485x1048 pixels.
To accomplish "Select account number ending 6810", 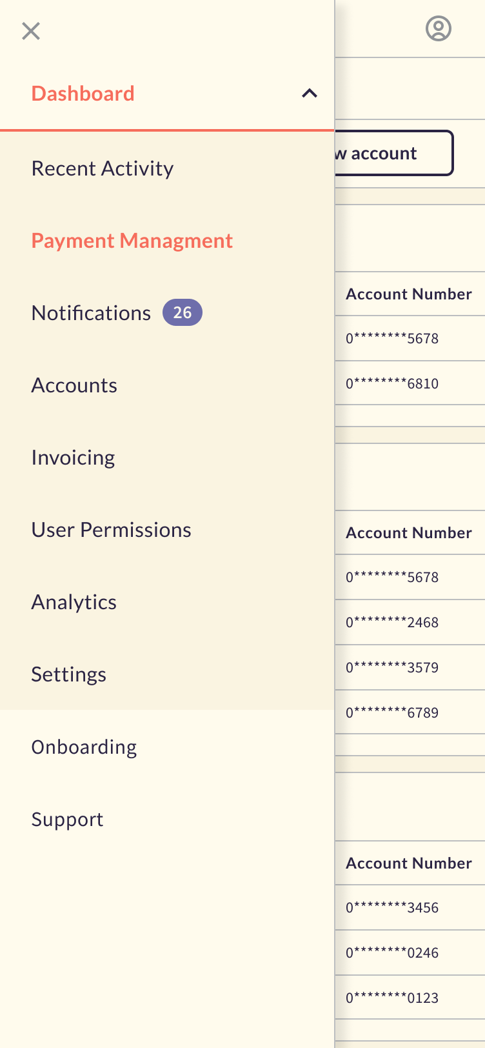I will pyautogui.click(x=392, y=383).
